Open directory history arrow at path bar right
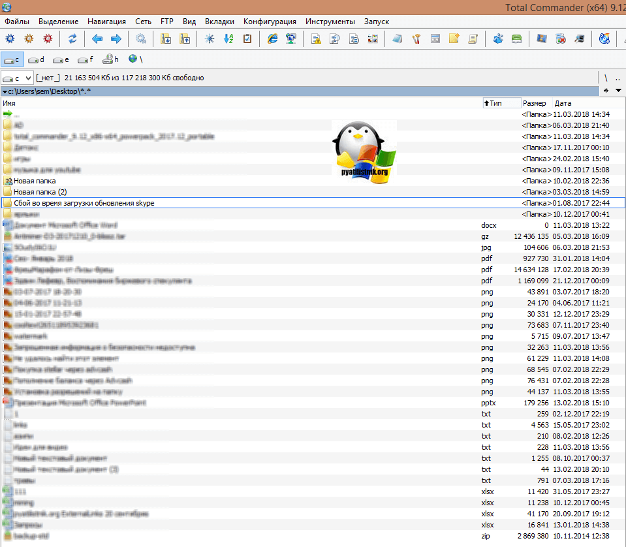Image resolution: width=626 pixels, height=547 pixels. point(618,91)
